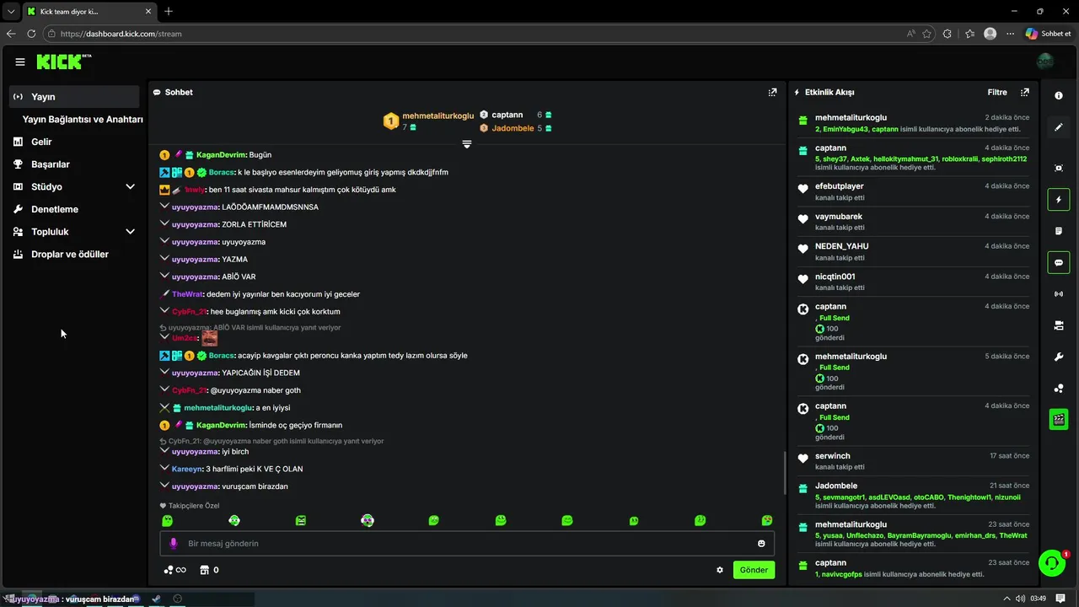
Task: Click Jadombele in gifter leaderboard
Action: point(513,128)
